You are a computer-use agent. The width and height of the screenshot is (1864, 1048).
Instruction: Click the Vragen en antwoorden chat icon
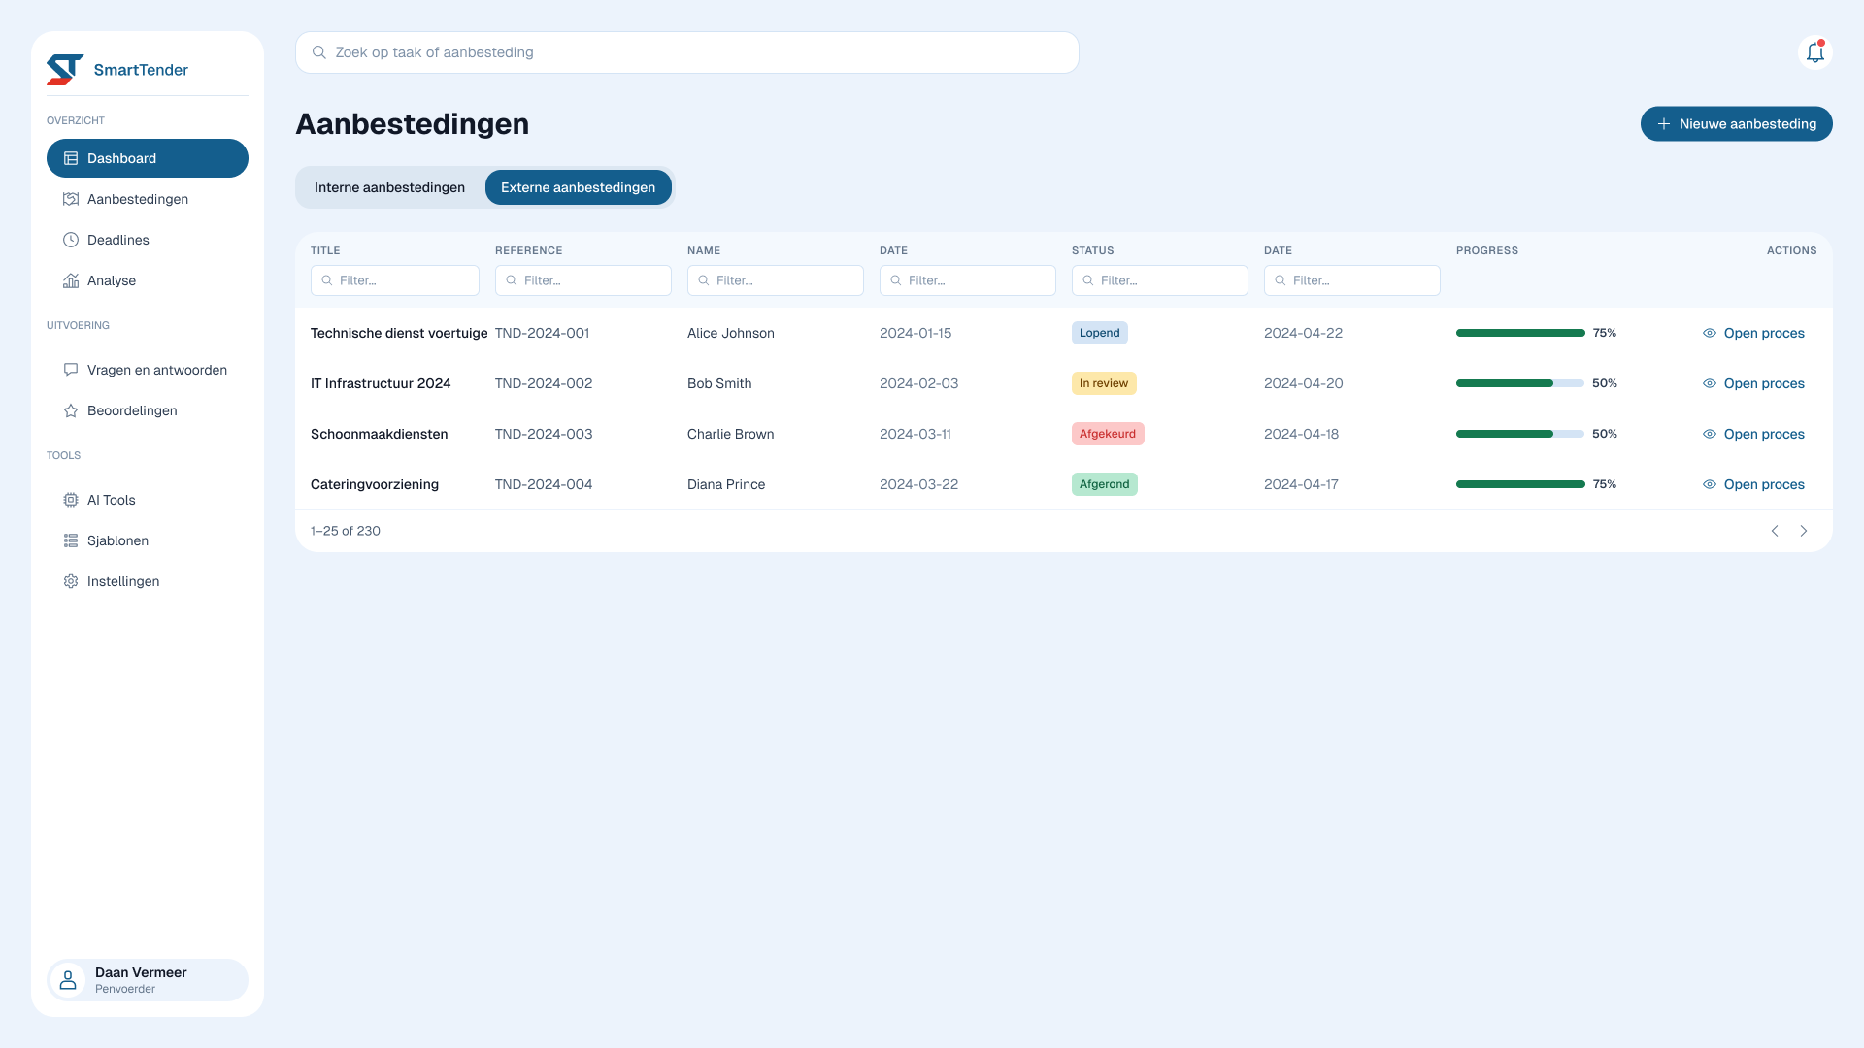[71, 370]
